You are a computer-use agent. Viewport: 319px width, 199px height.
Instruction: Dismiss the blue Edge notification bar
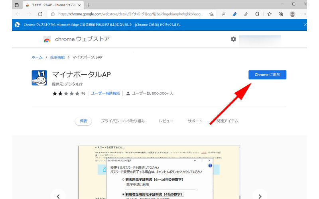305,25
